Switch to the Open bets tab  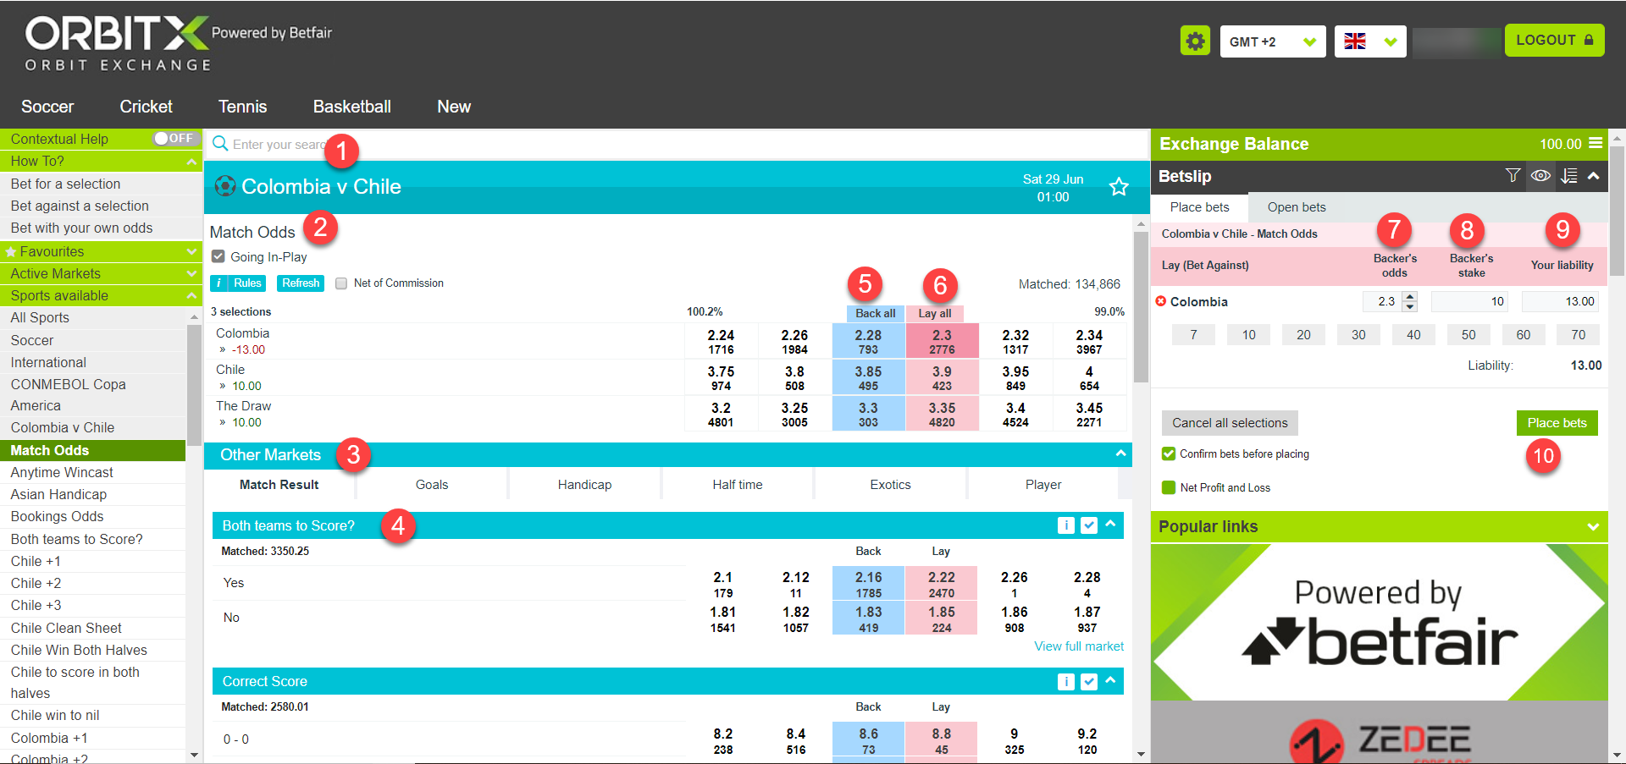(1297, 207)
